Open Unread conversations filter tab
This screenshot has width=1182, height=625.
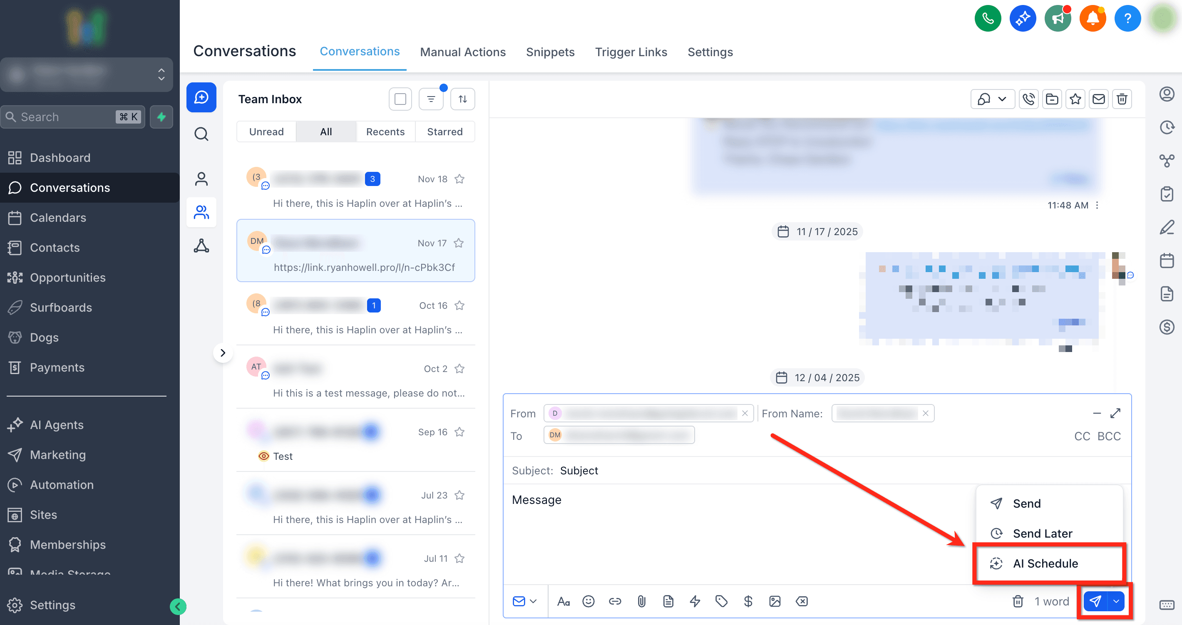click(x=266, y=132)
